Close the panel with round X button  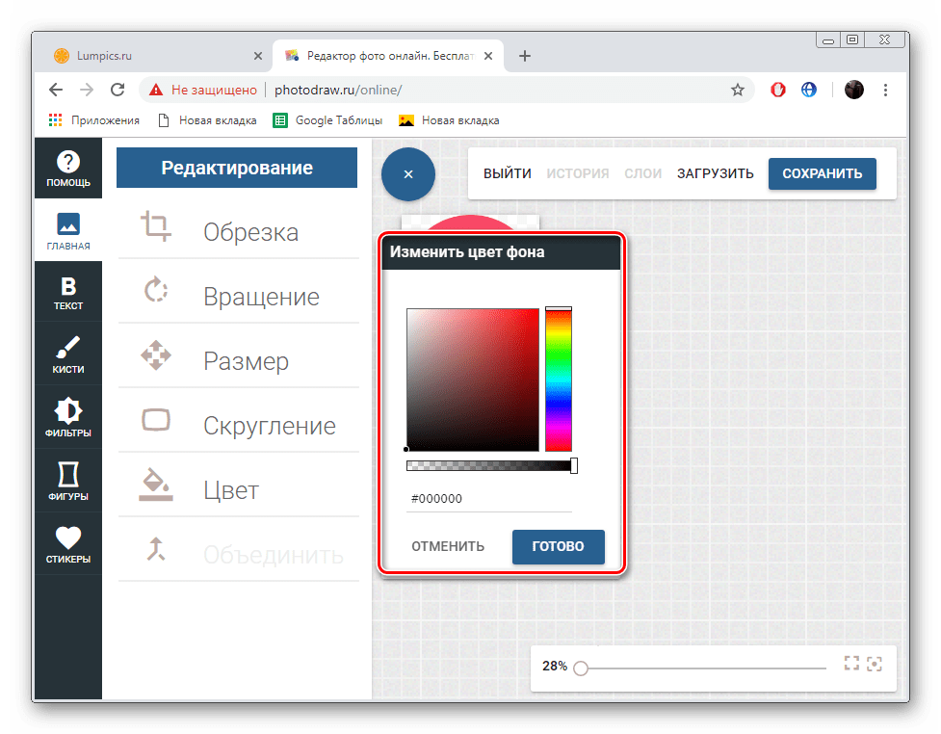click(x=408, y=174)
